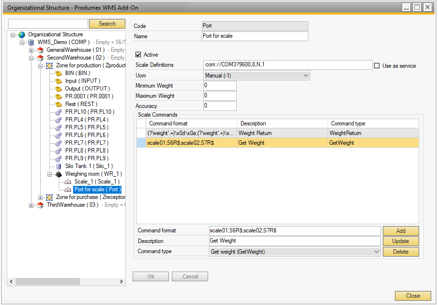Image resolution: width=438 pixels, height=305 pixels.
Task: Click the Scale_1 scale icon
Action: pos(68,182)
